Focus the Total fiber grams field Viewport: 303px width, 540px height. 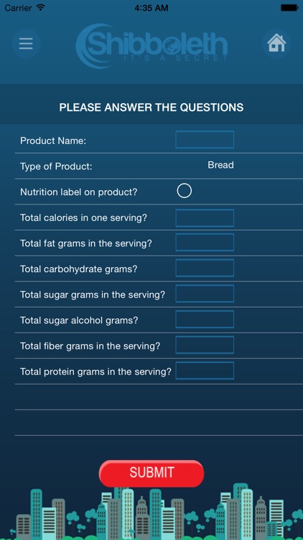205,345
